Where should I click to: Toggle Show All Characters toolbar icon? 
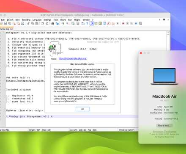pyautogui.click(x=88, y=23)
